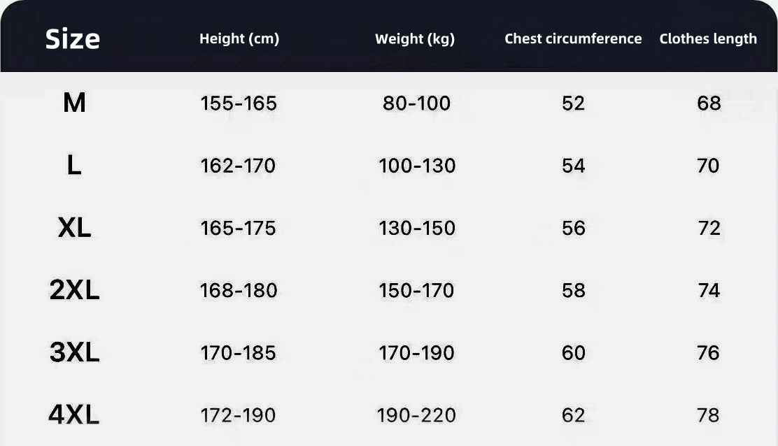This screenshot has width=778, height=446.
Task: Select the 80-100 weight value
Action: coord(416,103)
